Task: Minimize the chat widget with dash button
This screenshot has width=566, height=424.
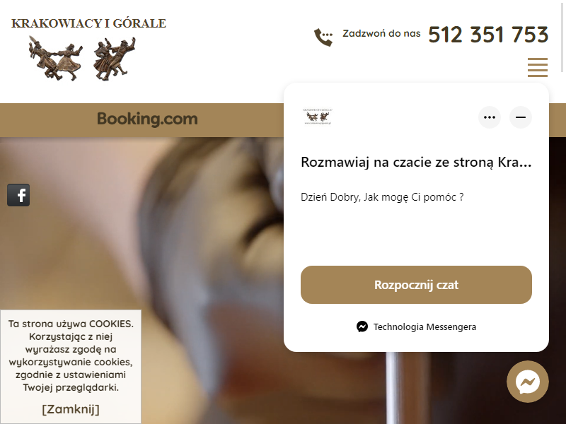Action: 521,117
